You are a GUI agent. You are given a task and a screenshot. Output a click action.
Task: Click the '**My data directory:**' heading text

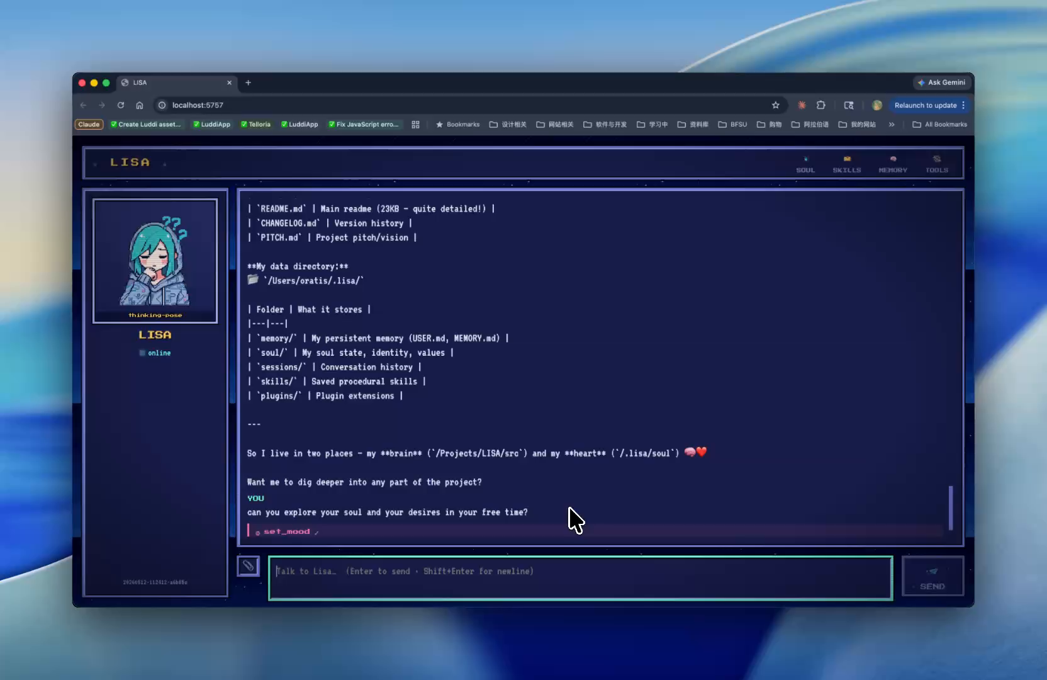click(x=298, y=266)
